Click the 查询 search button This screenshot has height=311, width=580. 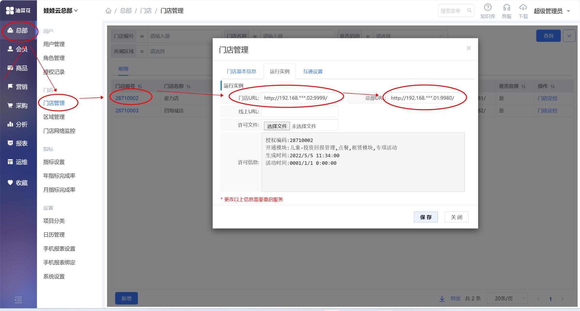coord(548,36)
